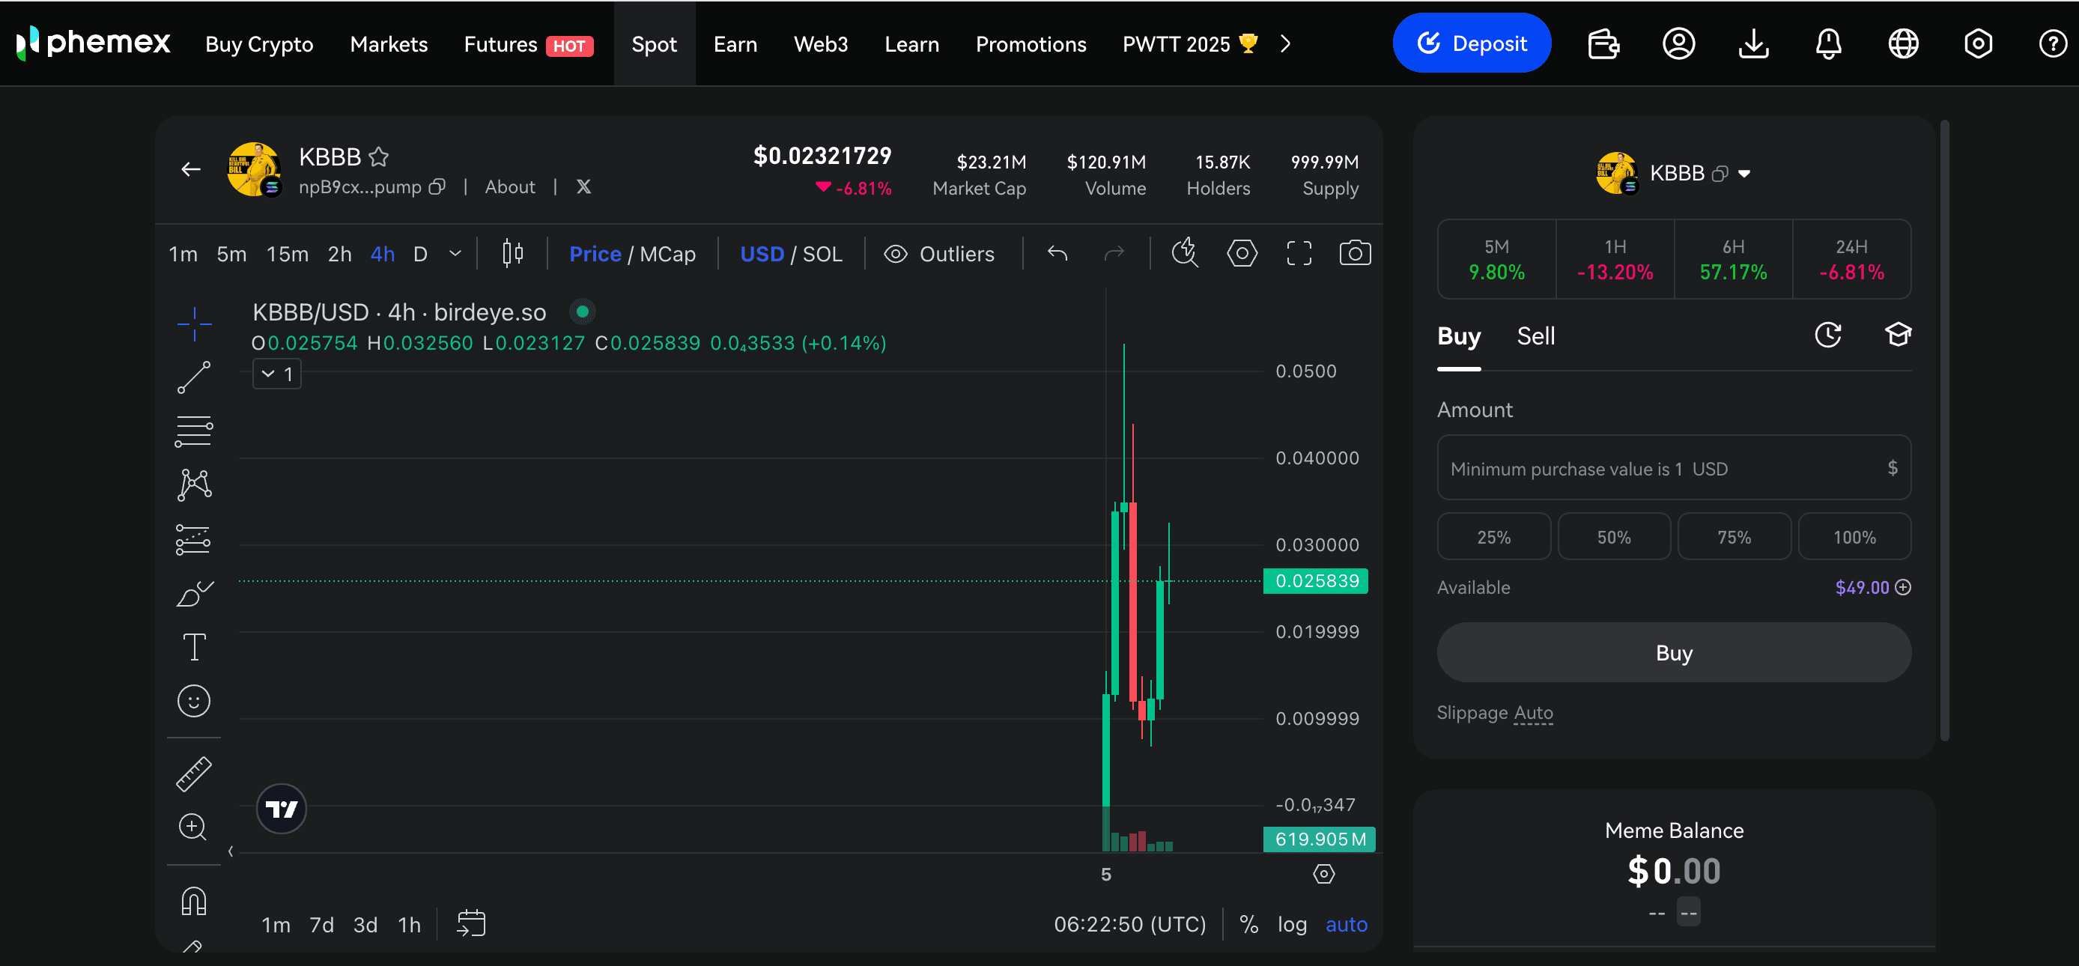2079x966 pixels.
Task: Select the forecasting and measurement tool
Action: coord(194,539)
